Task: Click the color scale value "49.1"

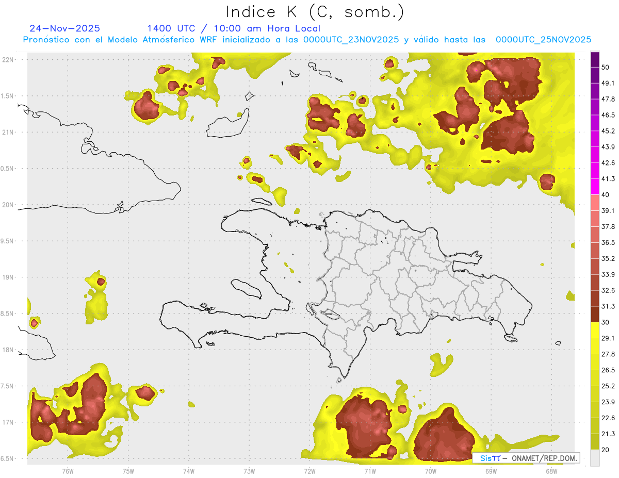Action: tap(608, 84)
